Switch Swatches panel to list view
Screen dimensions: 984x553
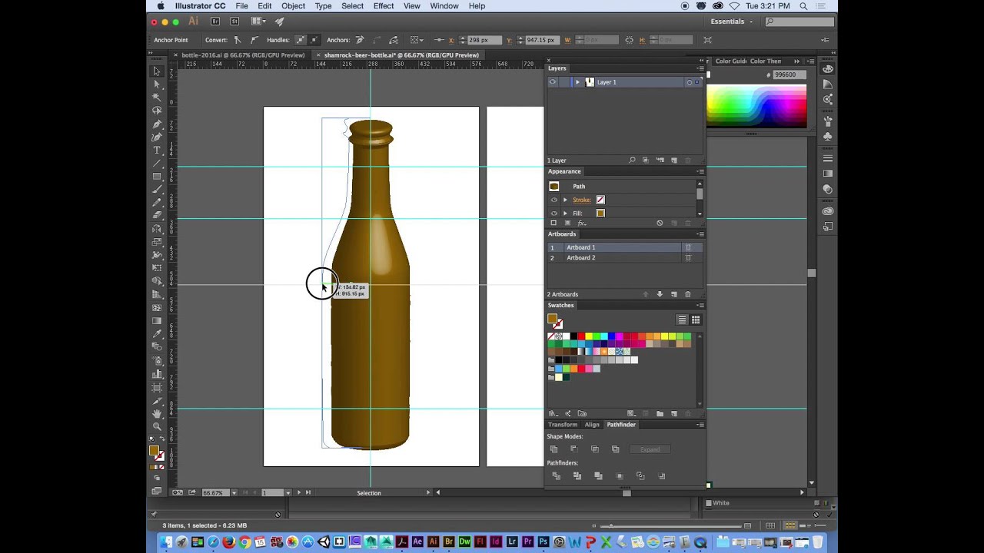682,320
